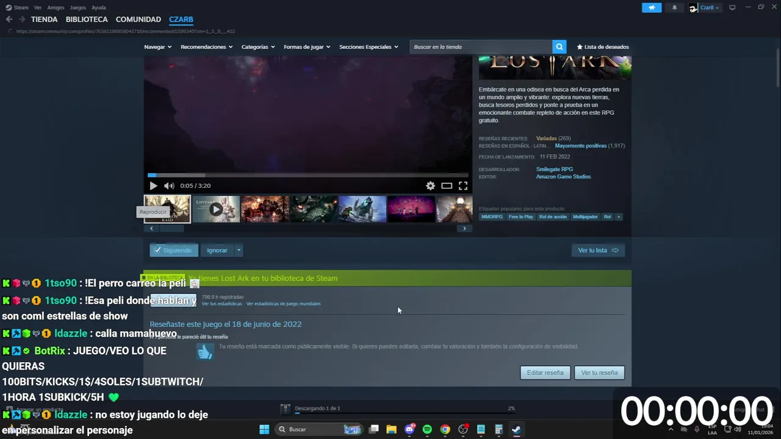Screen dimensions: 781x439
Task: Open the Juegos menu
Action: (78, 7)
